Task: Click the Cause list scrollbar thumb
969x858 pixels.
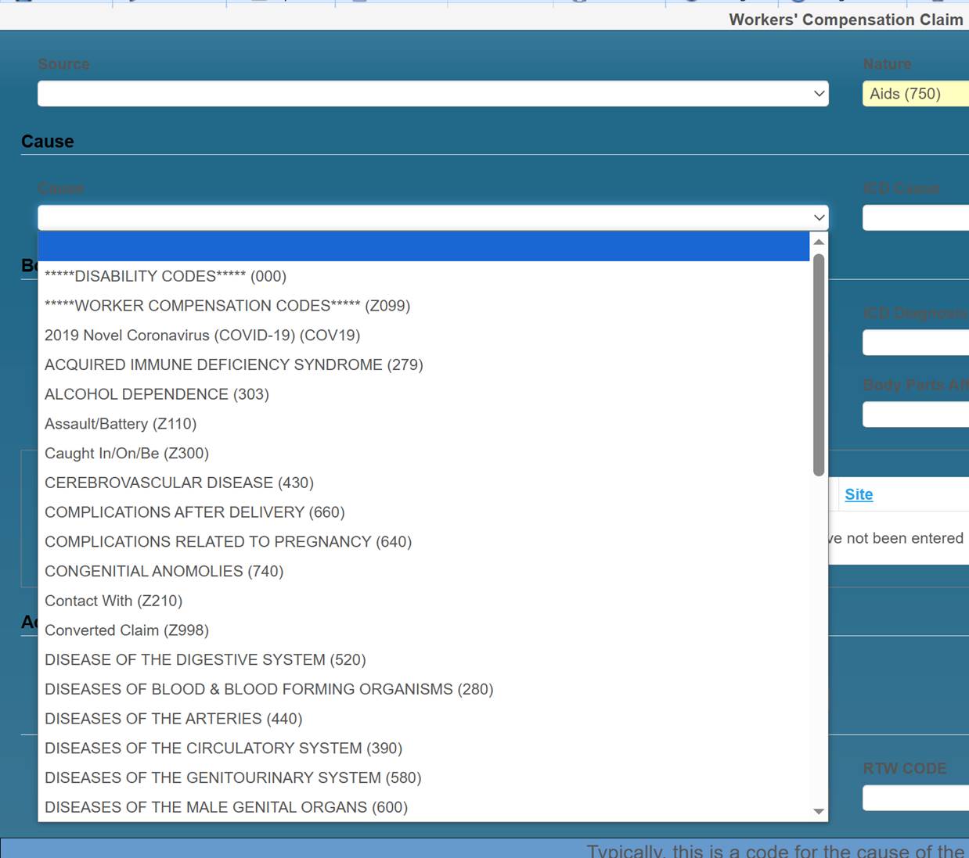Action: coord(819,364)
